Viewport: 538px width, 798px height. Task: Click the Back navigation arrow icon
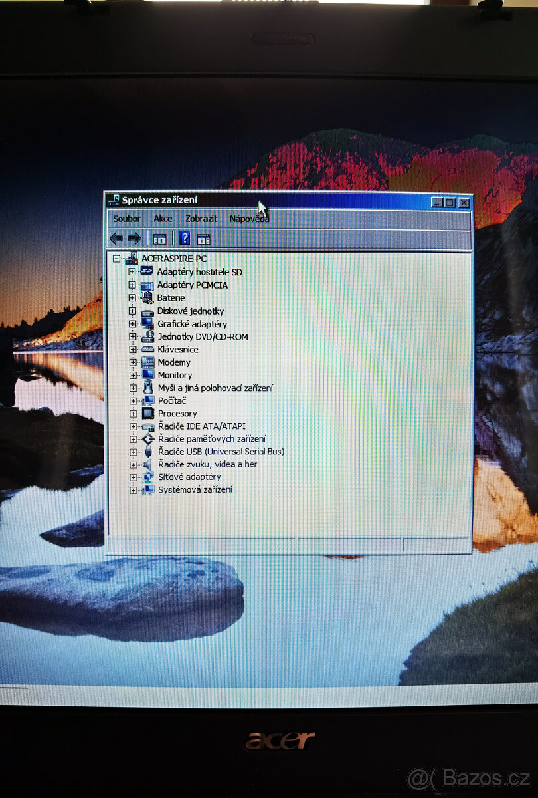tap(116, 238)
